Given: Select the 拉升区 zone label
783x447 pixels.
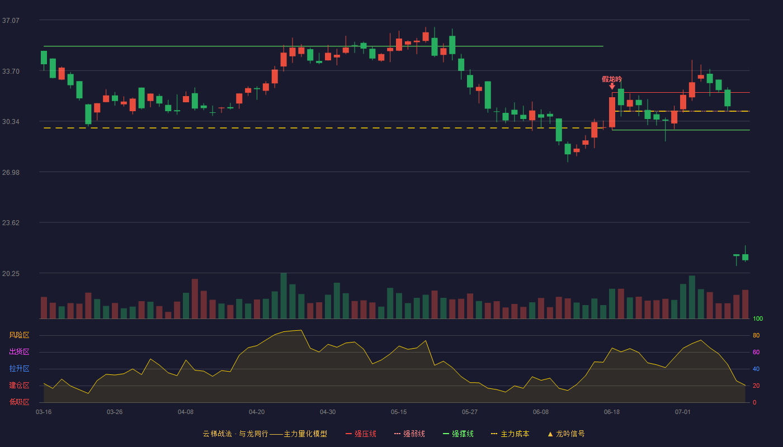Looking at the screenshot, I should 20,369.
